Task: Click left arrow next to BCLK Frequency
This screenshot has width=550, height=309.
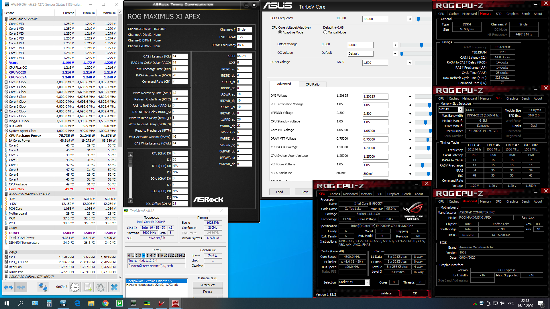Action: [409, 19]
